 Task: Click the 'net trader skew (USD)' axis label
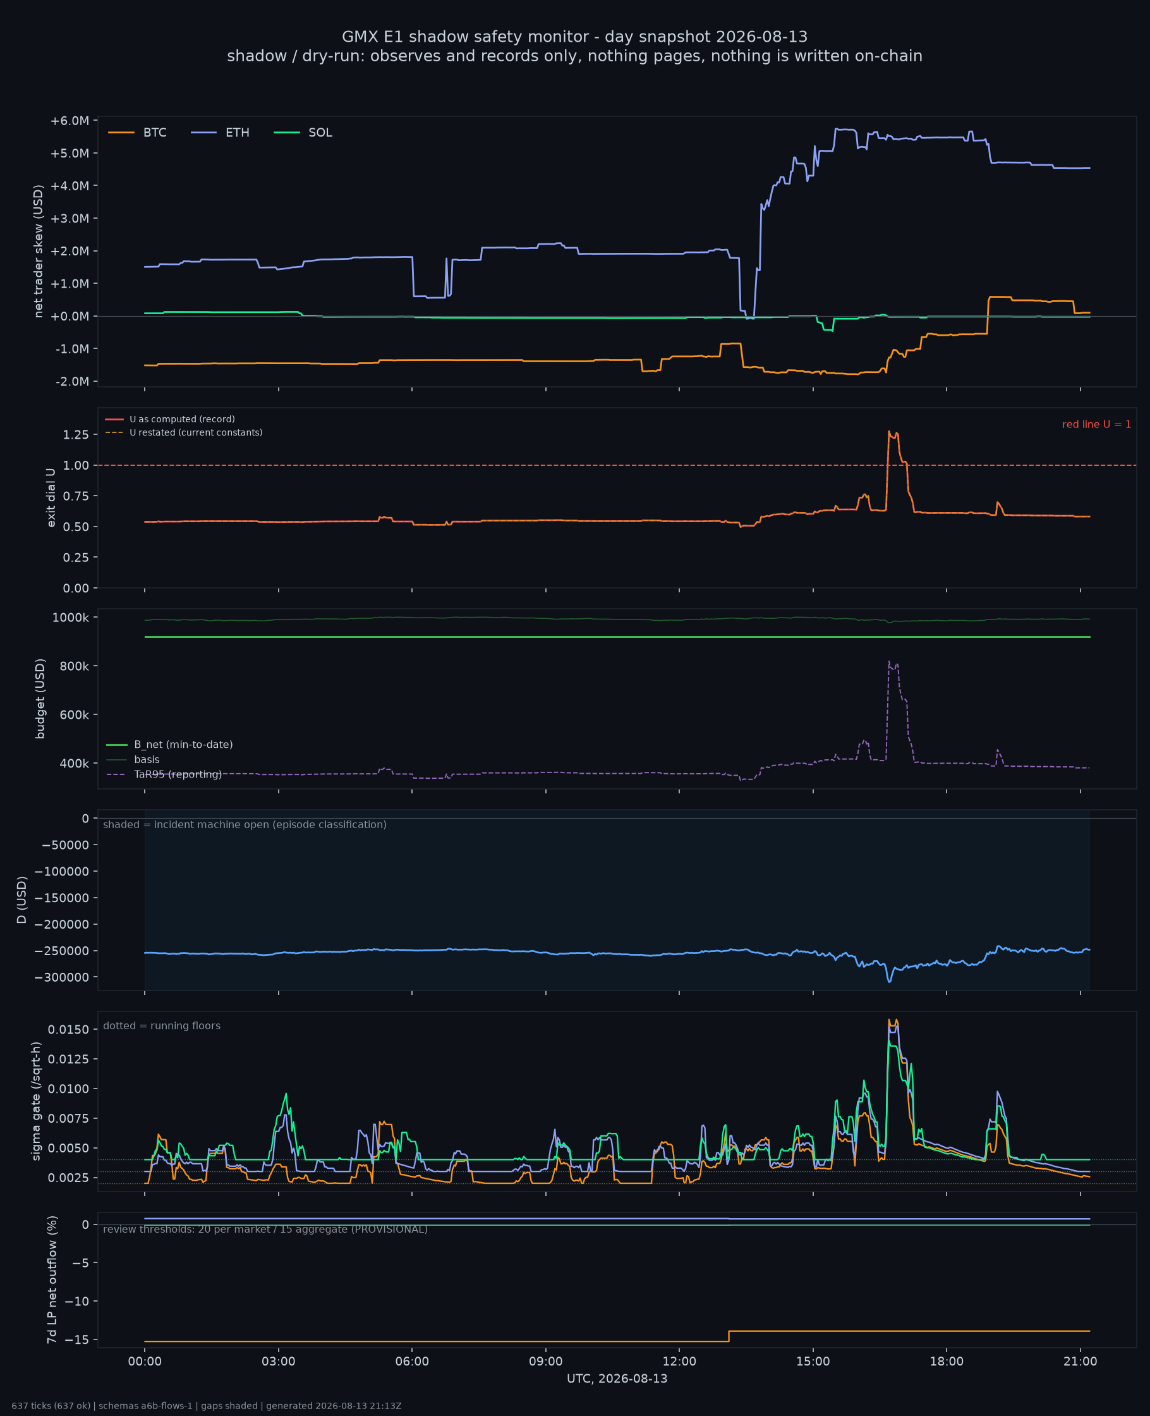coord(39,251)
